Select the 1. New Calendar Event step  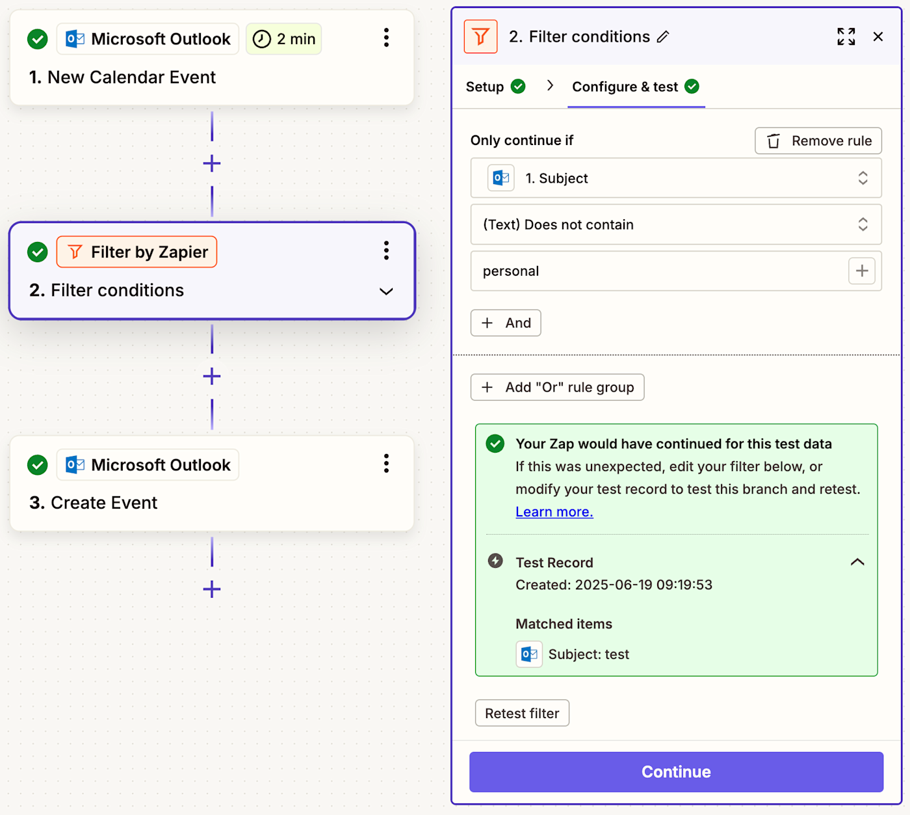211,57
